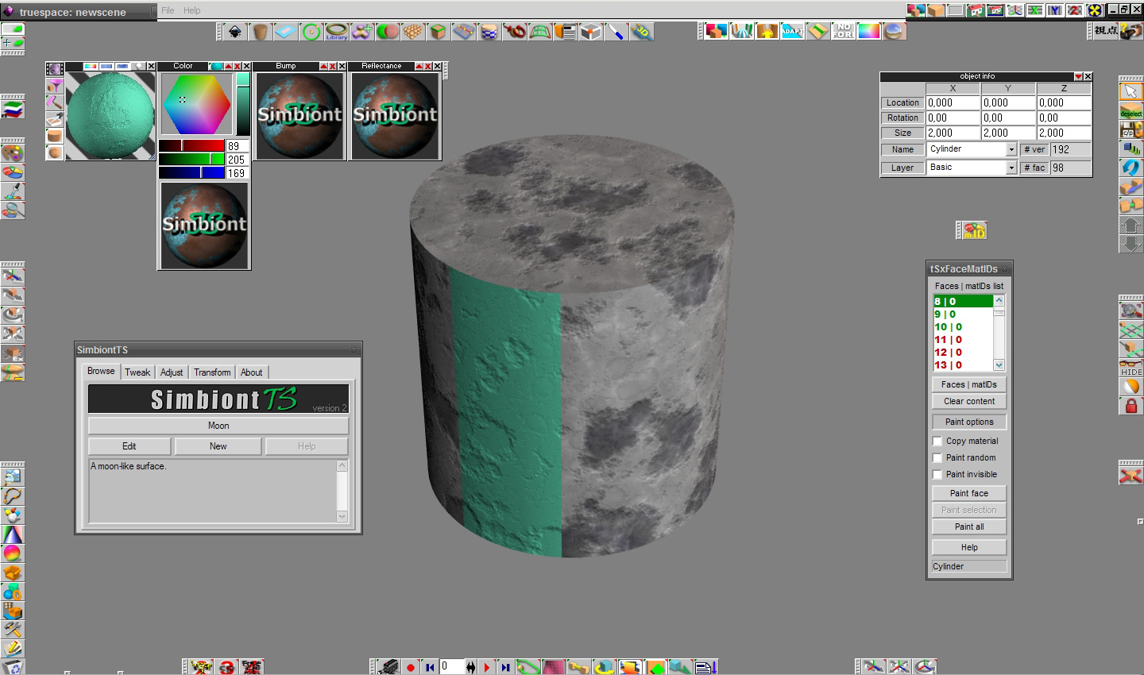The image size is (1144, 675).
Task: Toggle the red record button in animation bar
Action: (411, 667)
